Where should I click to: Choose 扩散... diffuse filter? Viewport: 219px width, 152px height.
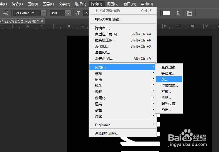tap(169, 92)
